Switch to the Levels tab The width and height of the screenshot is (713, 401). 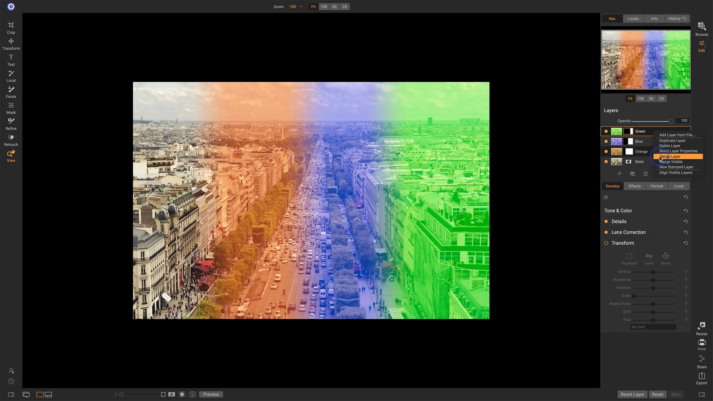click(633, 19)
